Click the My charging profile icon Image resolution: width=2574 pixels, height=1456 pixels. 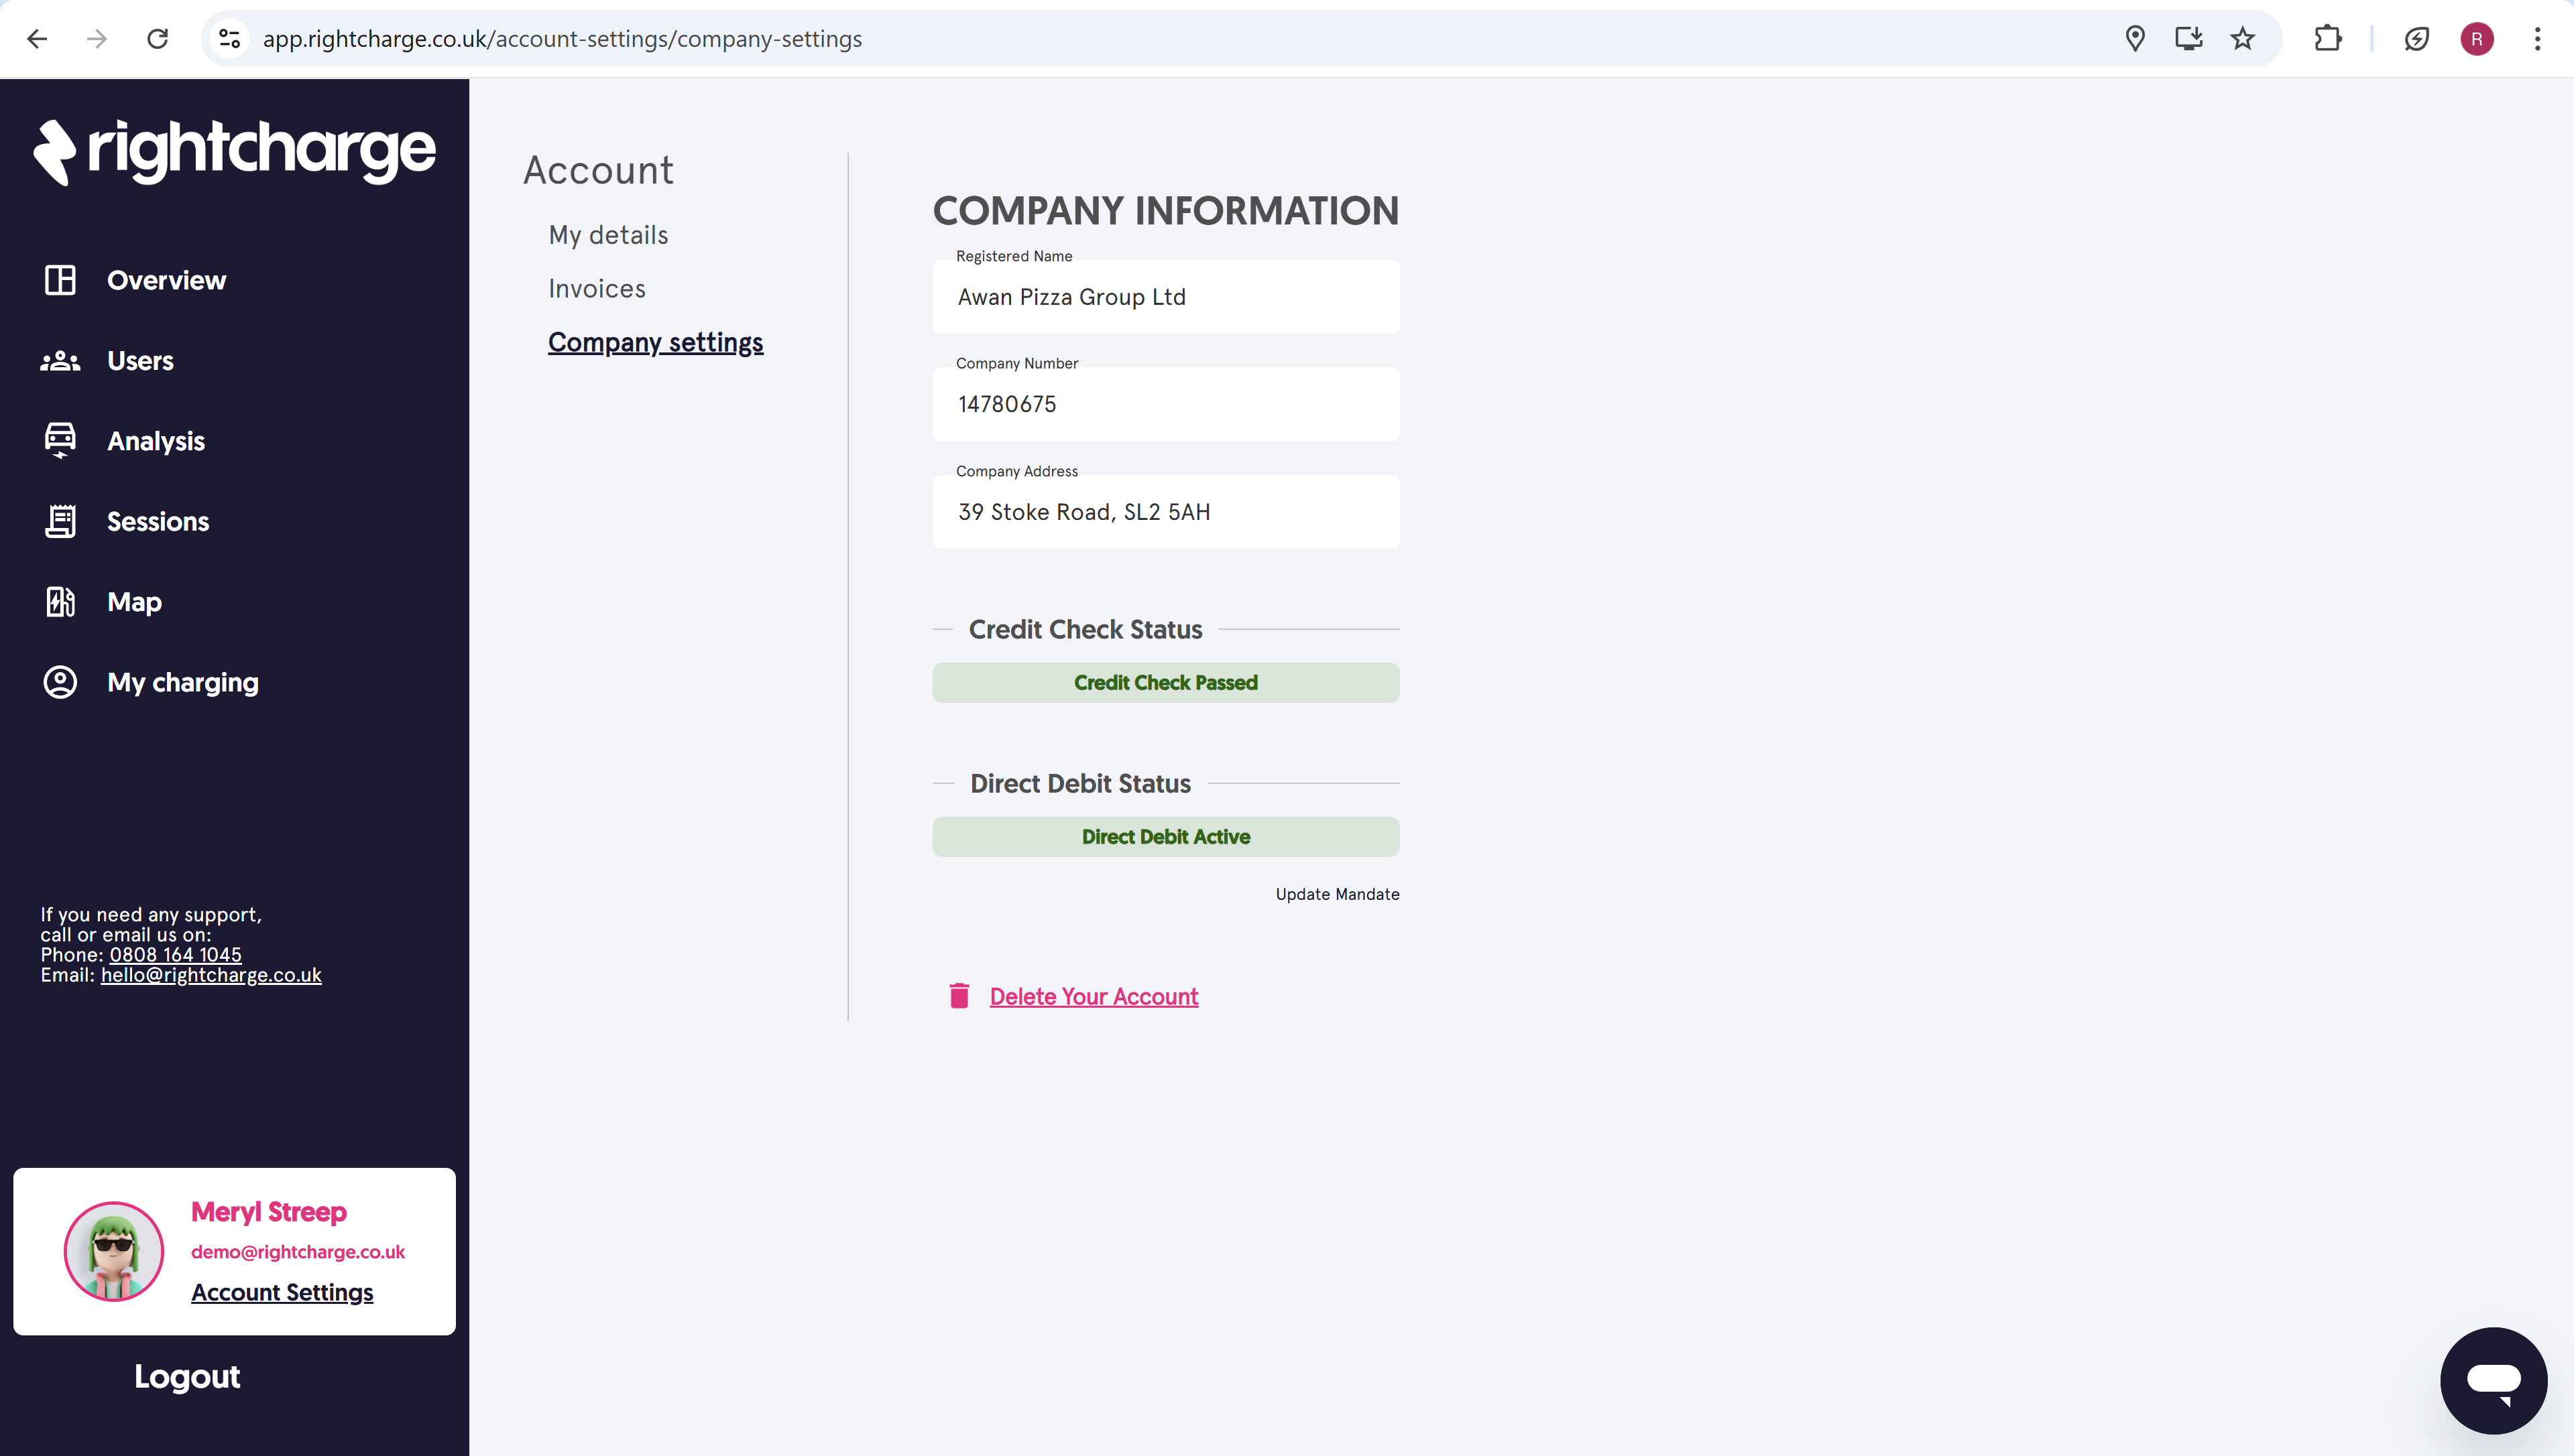[60, 682]
